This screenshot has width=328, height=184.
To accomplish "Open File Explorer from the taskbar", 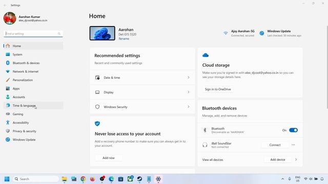I will coord(64,179).
